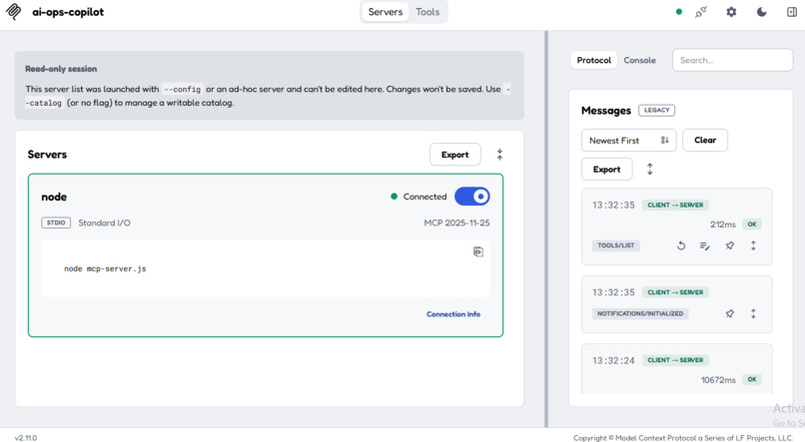The width and height of the screenshot is (805, 442).
Task: Click the NOTIFICATIONS/INITIALIZED method tag
Action: point(640,313)
